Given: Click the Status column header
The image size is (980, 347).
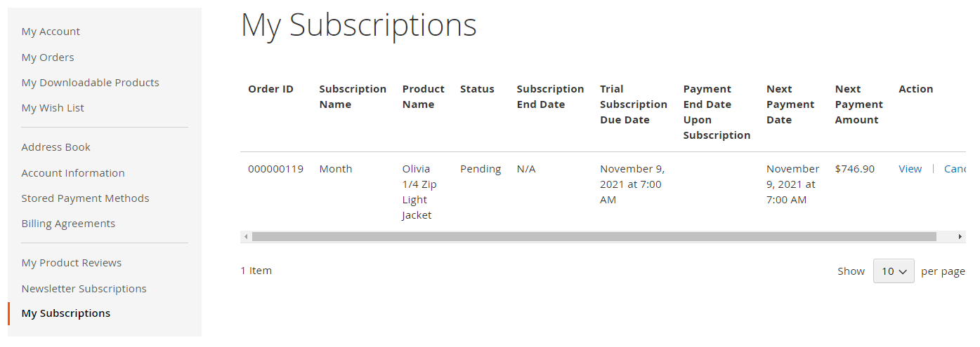Looking at the screenshot, I should [477, 89].
